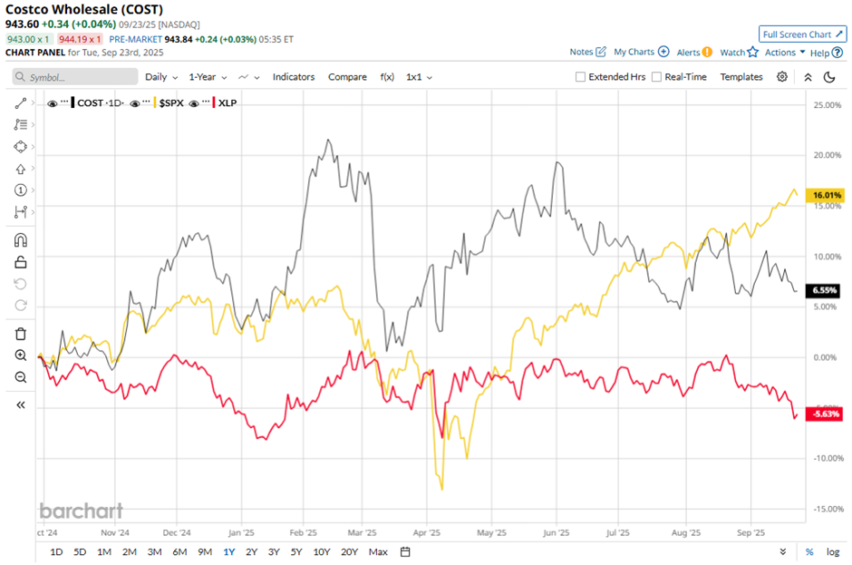Choose the shapes drawing tool

click(21, 147)
